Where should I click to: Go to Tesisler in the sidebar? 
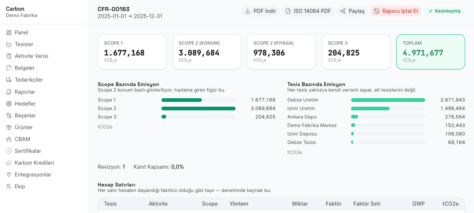pos(44,44)
